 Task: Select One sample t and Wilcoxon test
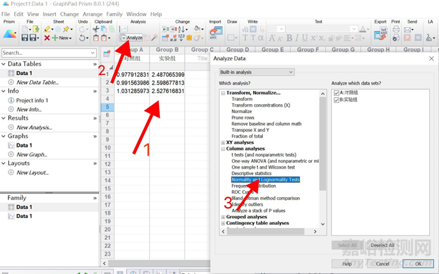(263, 167)
